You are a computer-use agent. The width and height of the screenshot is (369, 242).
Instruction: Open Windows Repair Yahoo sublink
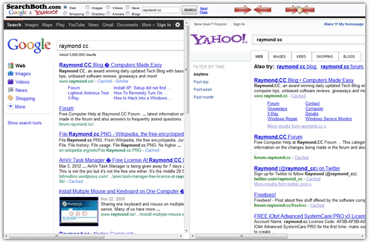point(282,119)
